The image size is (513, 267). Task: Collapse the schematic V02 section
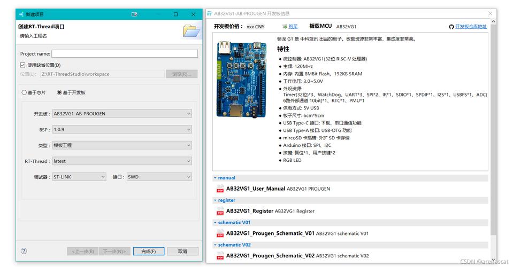[215, 245]
